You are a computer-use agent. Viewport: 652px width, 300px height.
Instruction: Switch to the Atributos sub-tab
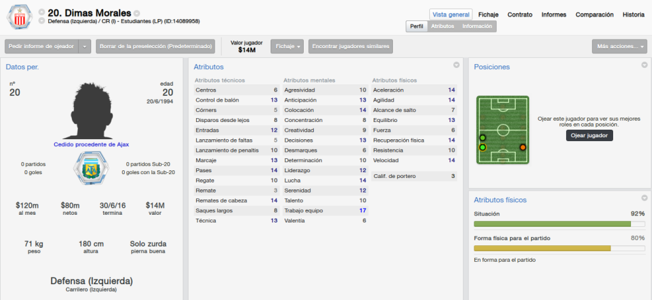443,26
